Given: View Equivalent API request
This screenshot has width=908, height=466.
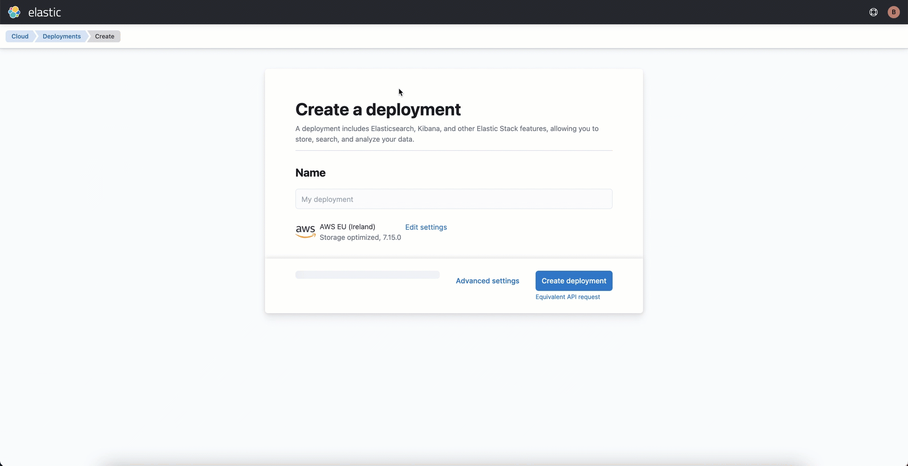Looking at the screenshot, I should 567,297.
